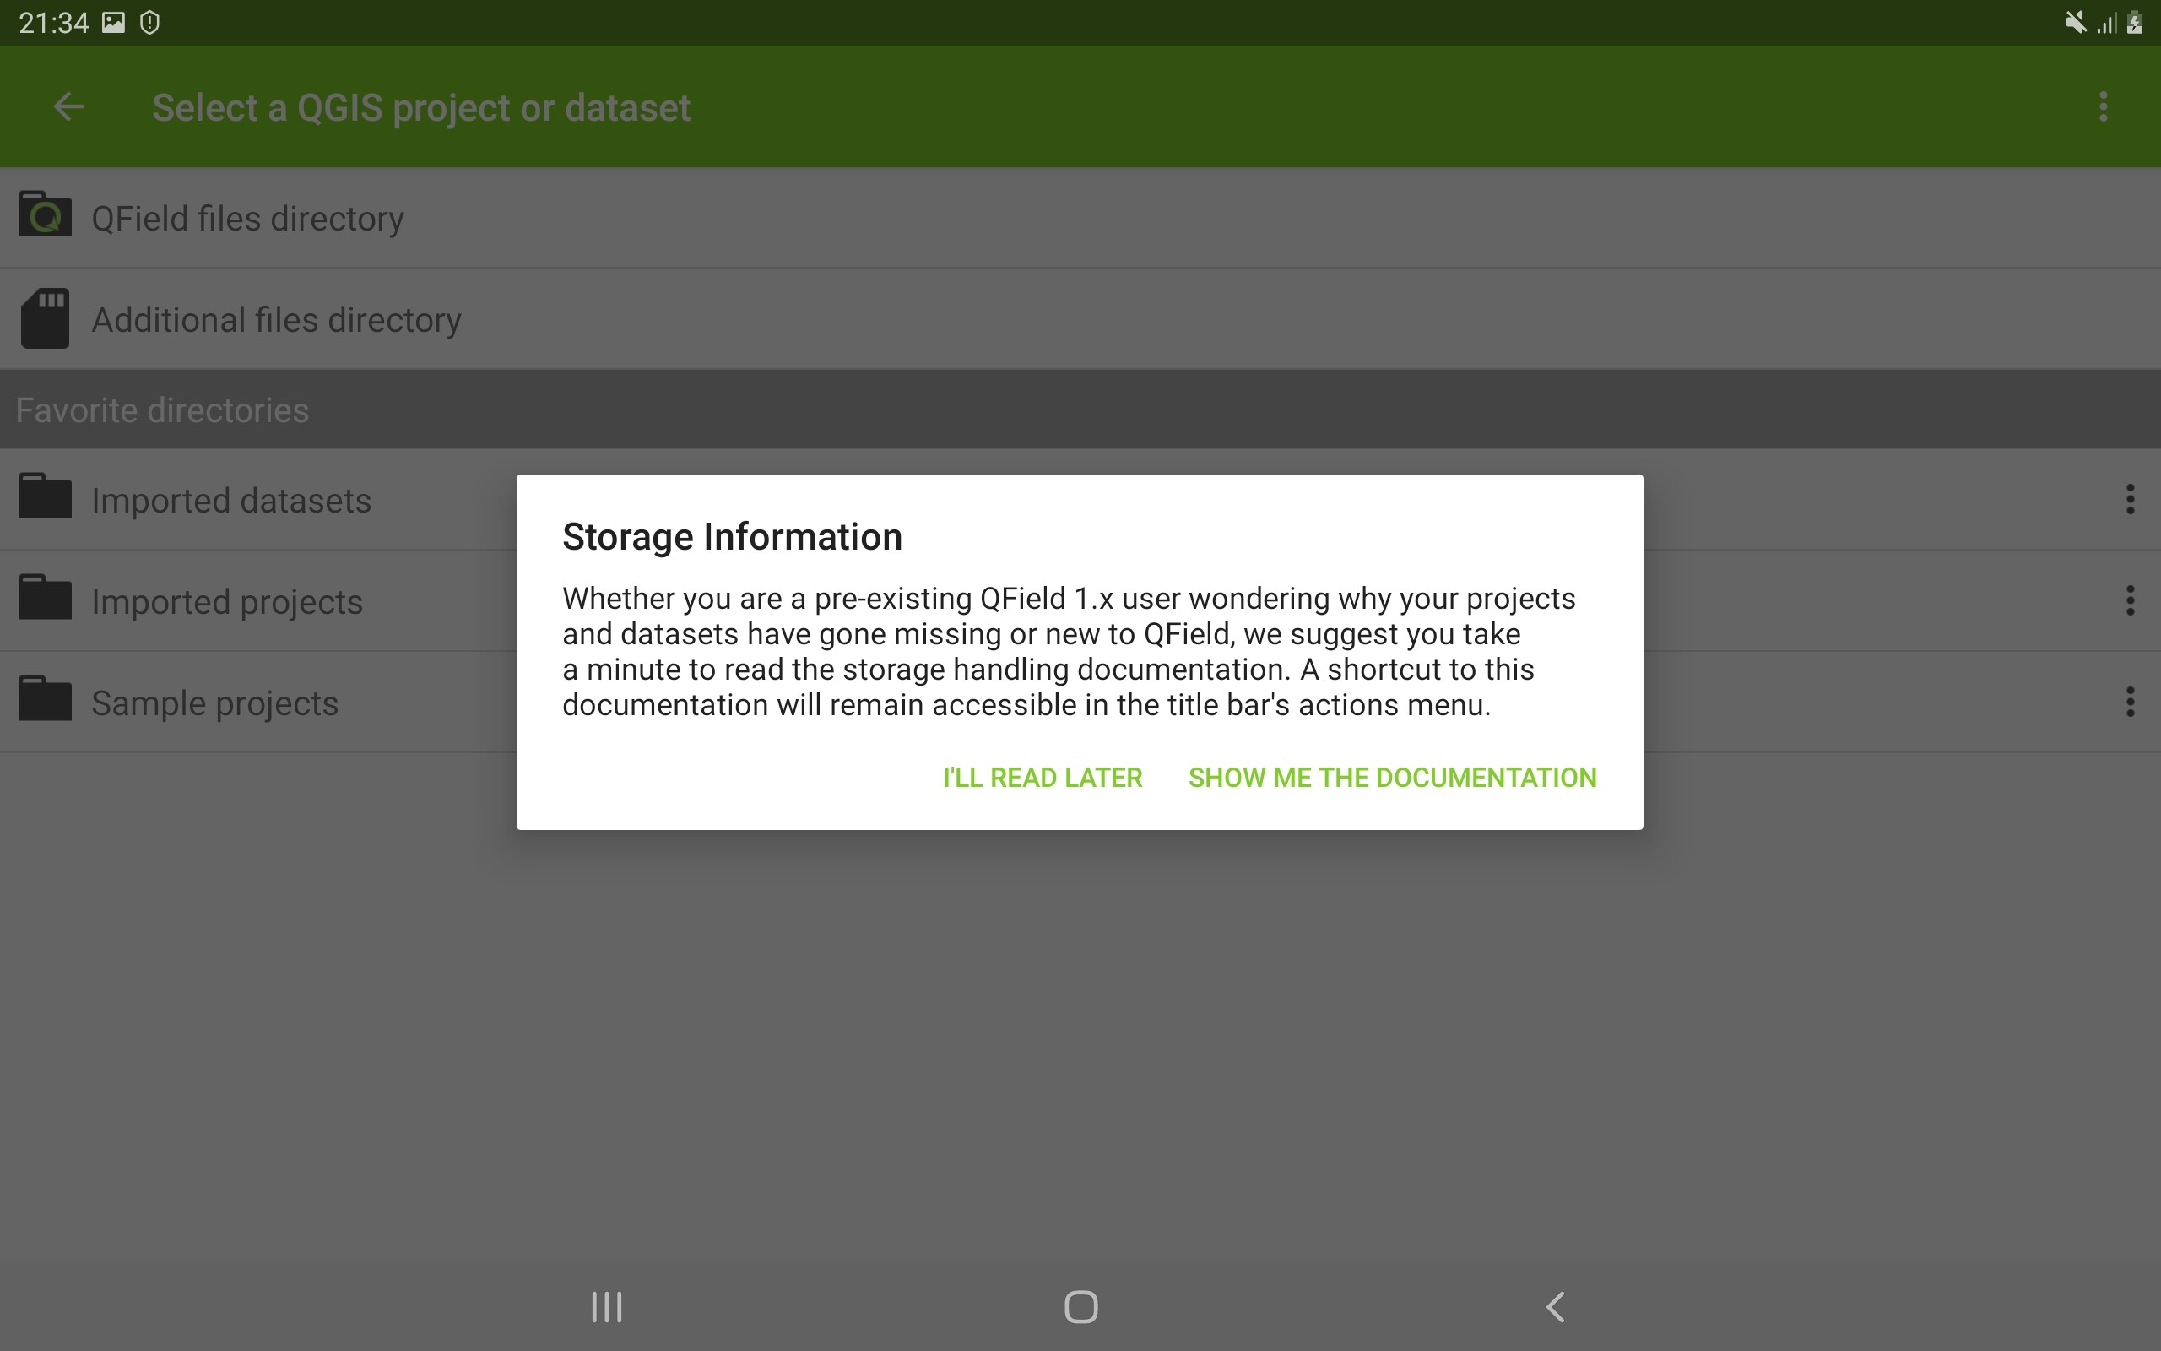Click the Favorite directories section header
Viewport: 2161px width, 1351px height.
(1080, 410)
